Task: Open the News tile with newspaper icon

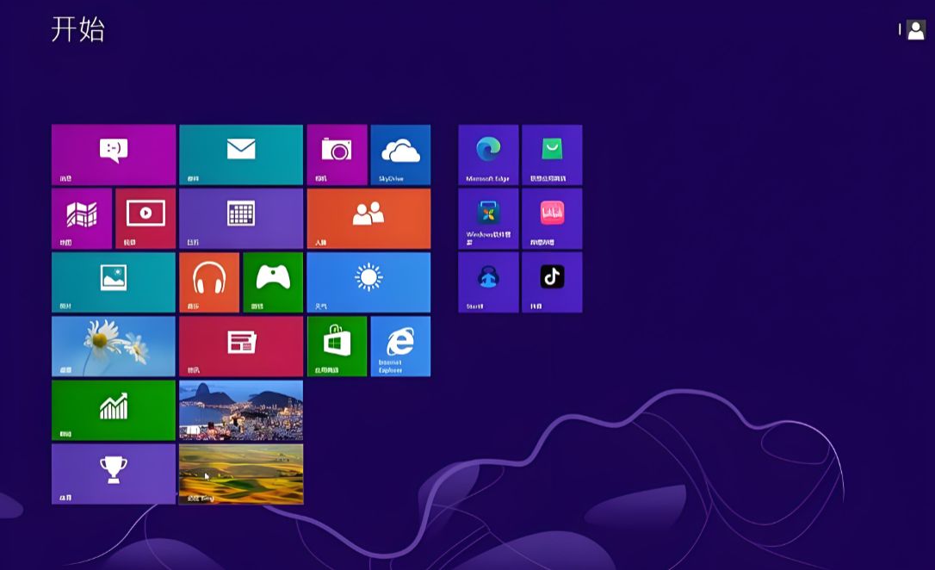Action: tap(241, 346)
